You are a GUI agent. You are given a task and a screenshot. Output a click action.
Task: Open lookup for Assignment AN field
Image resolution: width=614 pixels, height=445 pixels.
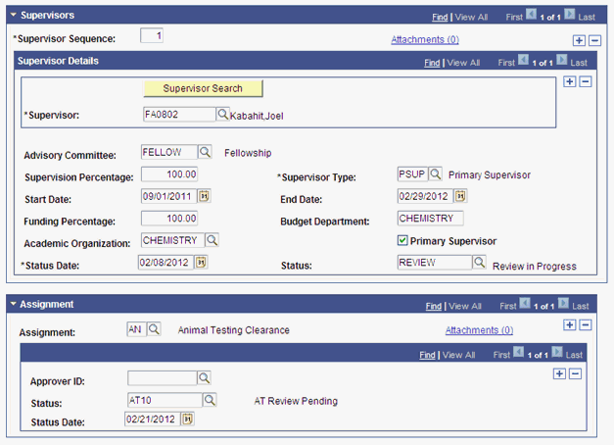(154, 329)
